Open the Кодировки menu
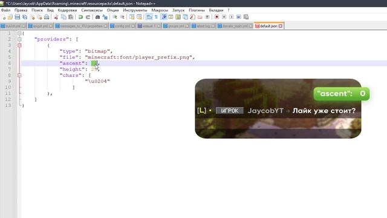The image size is (387, 218). pyautogui.click(x=67, y=10)
